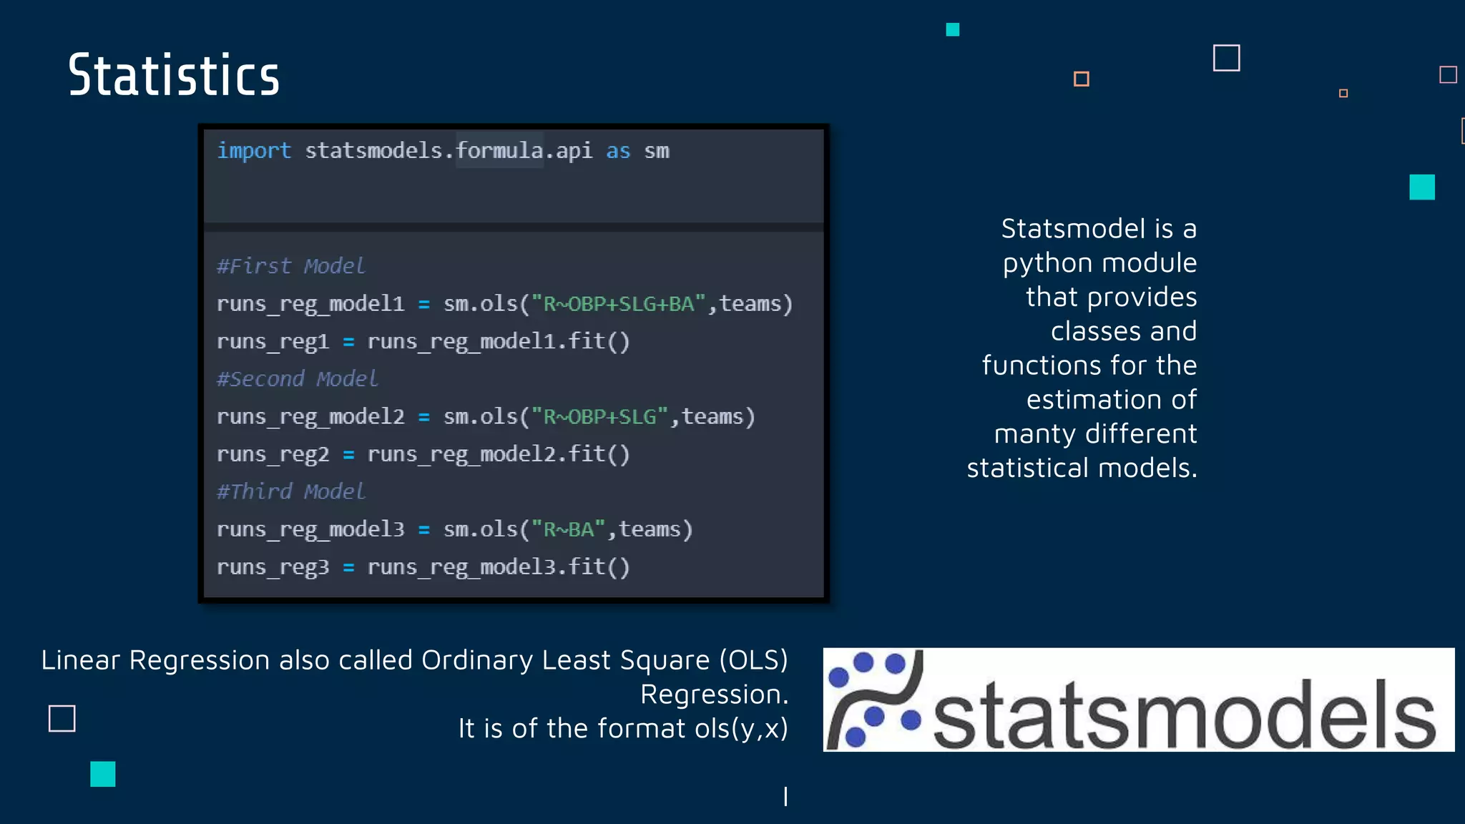Click the filled teal square at top center
Viewport: 1465px width, 824px height.
coord(952,29)
